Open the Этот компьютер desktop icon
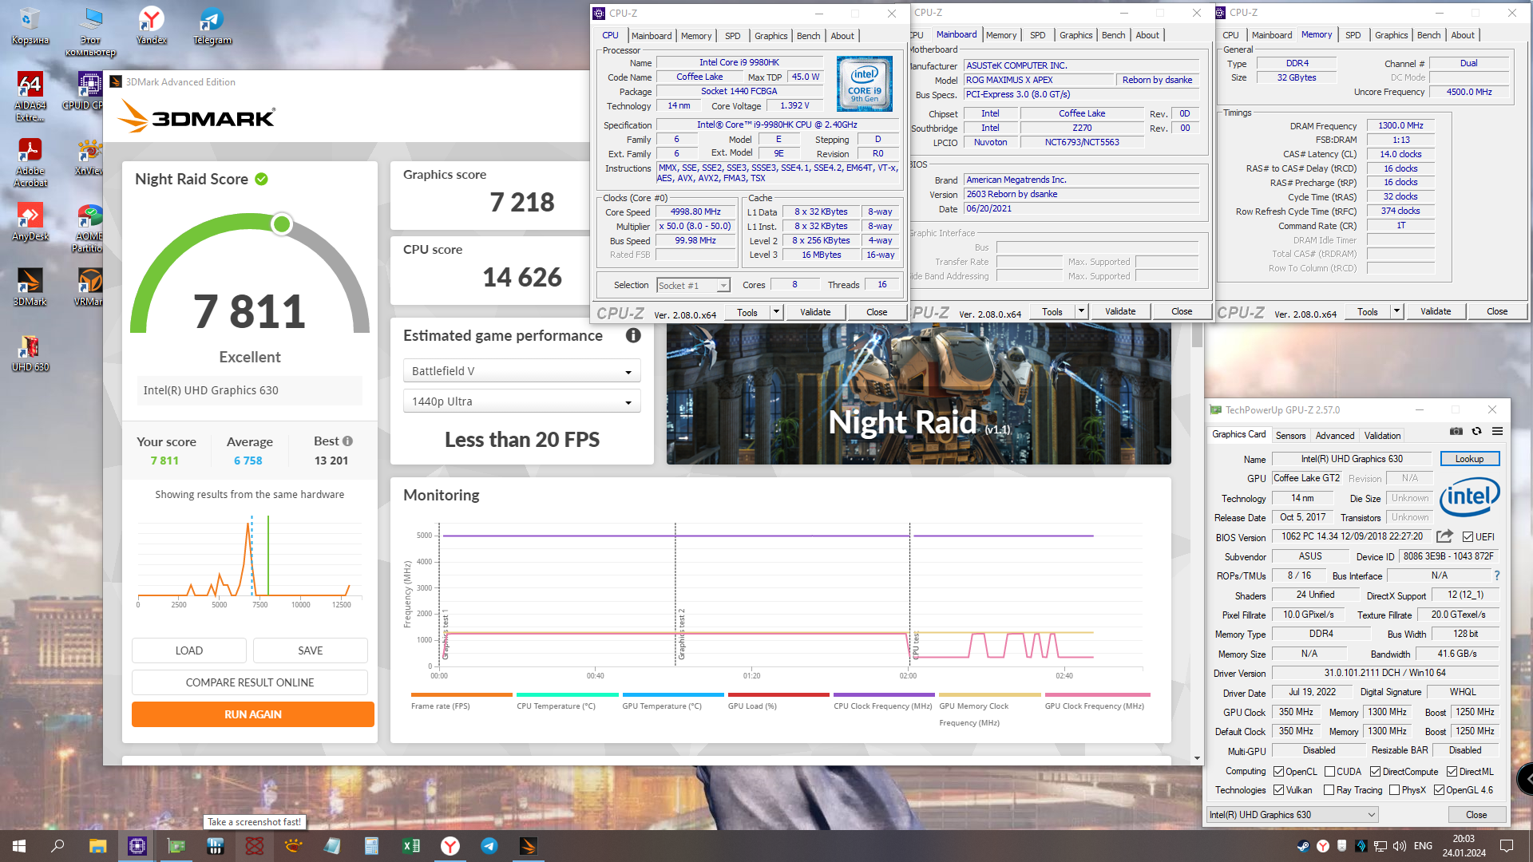This screenshot has height=862, width=1533. point(90,32)
